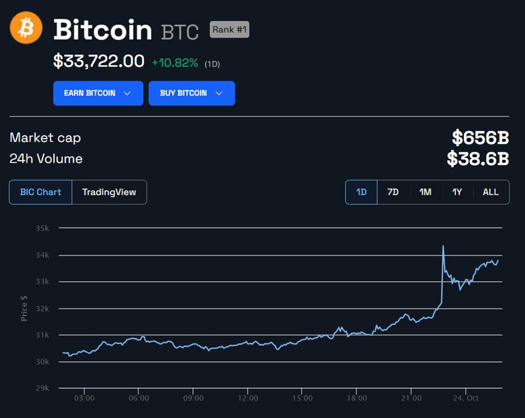Click the BUY BITCOIN button

coord(191,93)
